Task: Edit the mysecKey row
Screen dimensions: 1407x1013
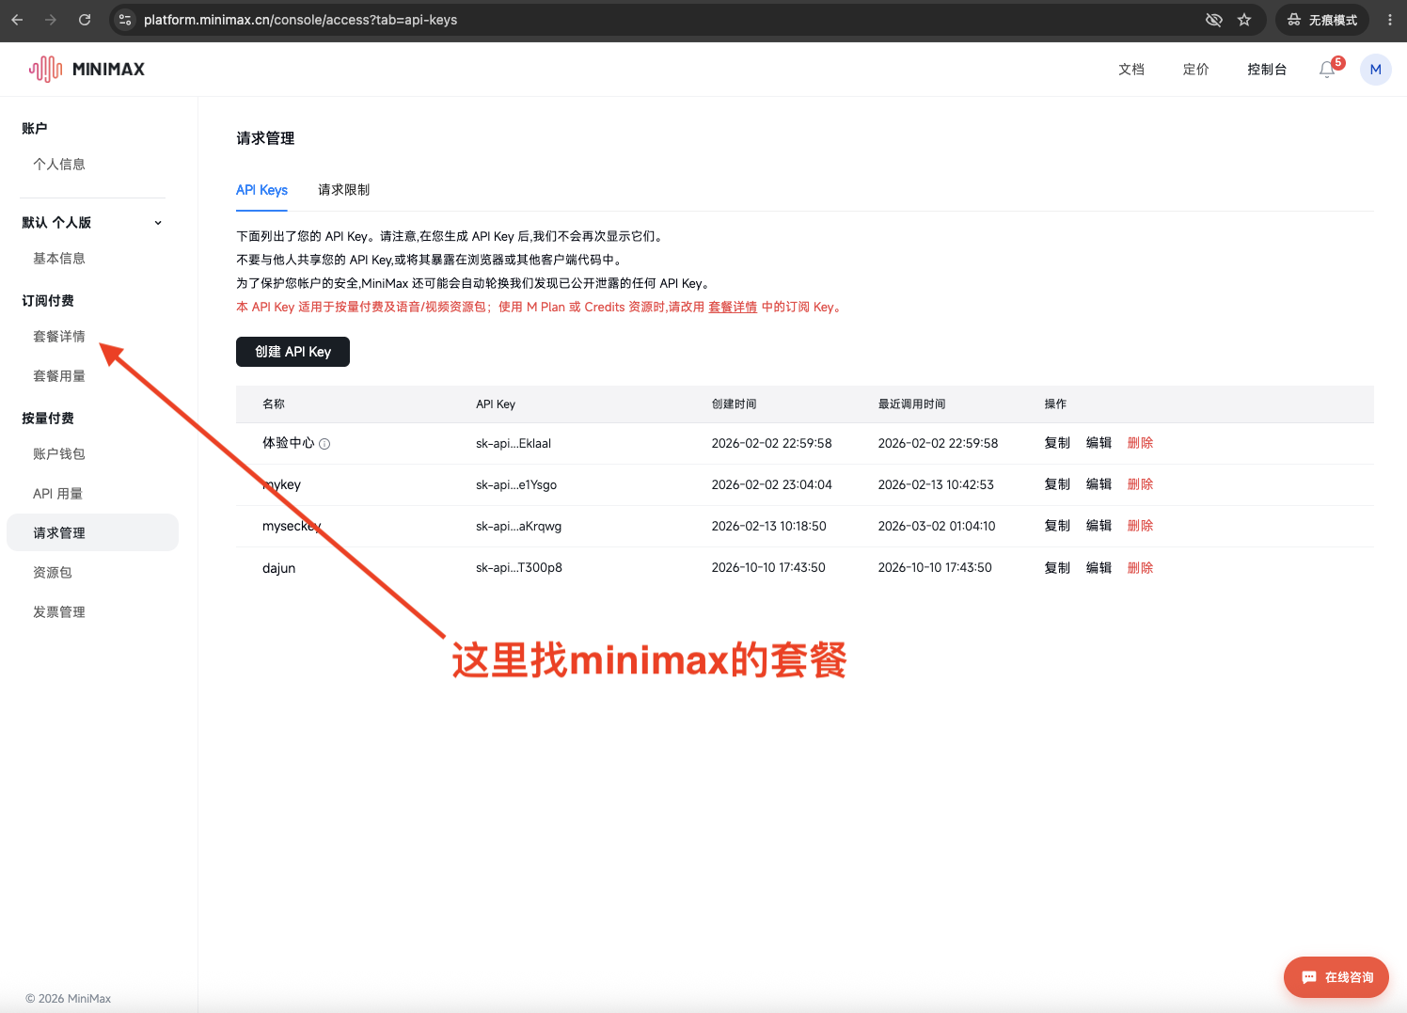Action: [1099, 526]
